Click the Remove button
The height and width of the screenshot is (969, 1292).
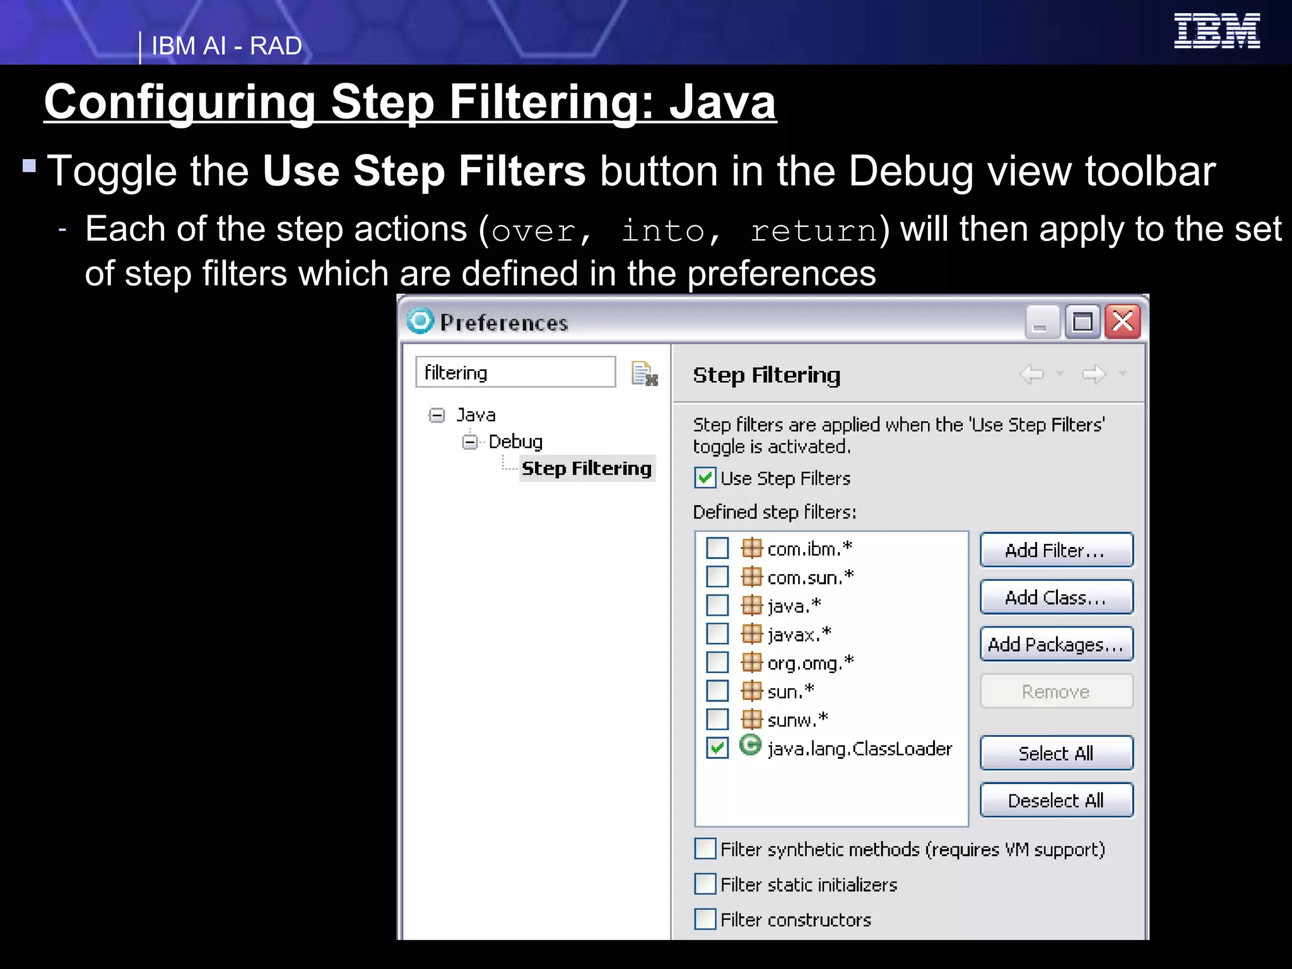1056,691
